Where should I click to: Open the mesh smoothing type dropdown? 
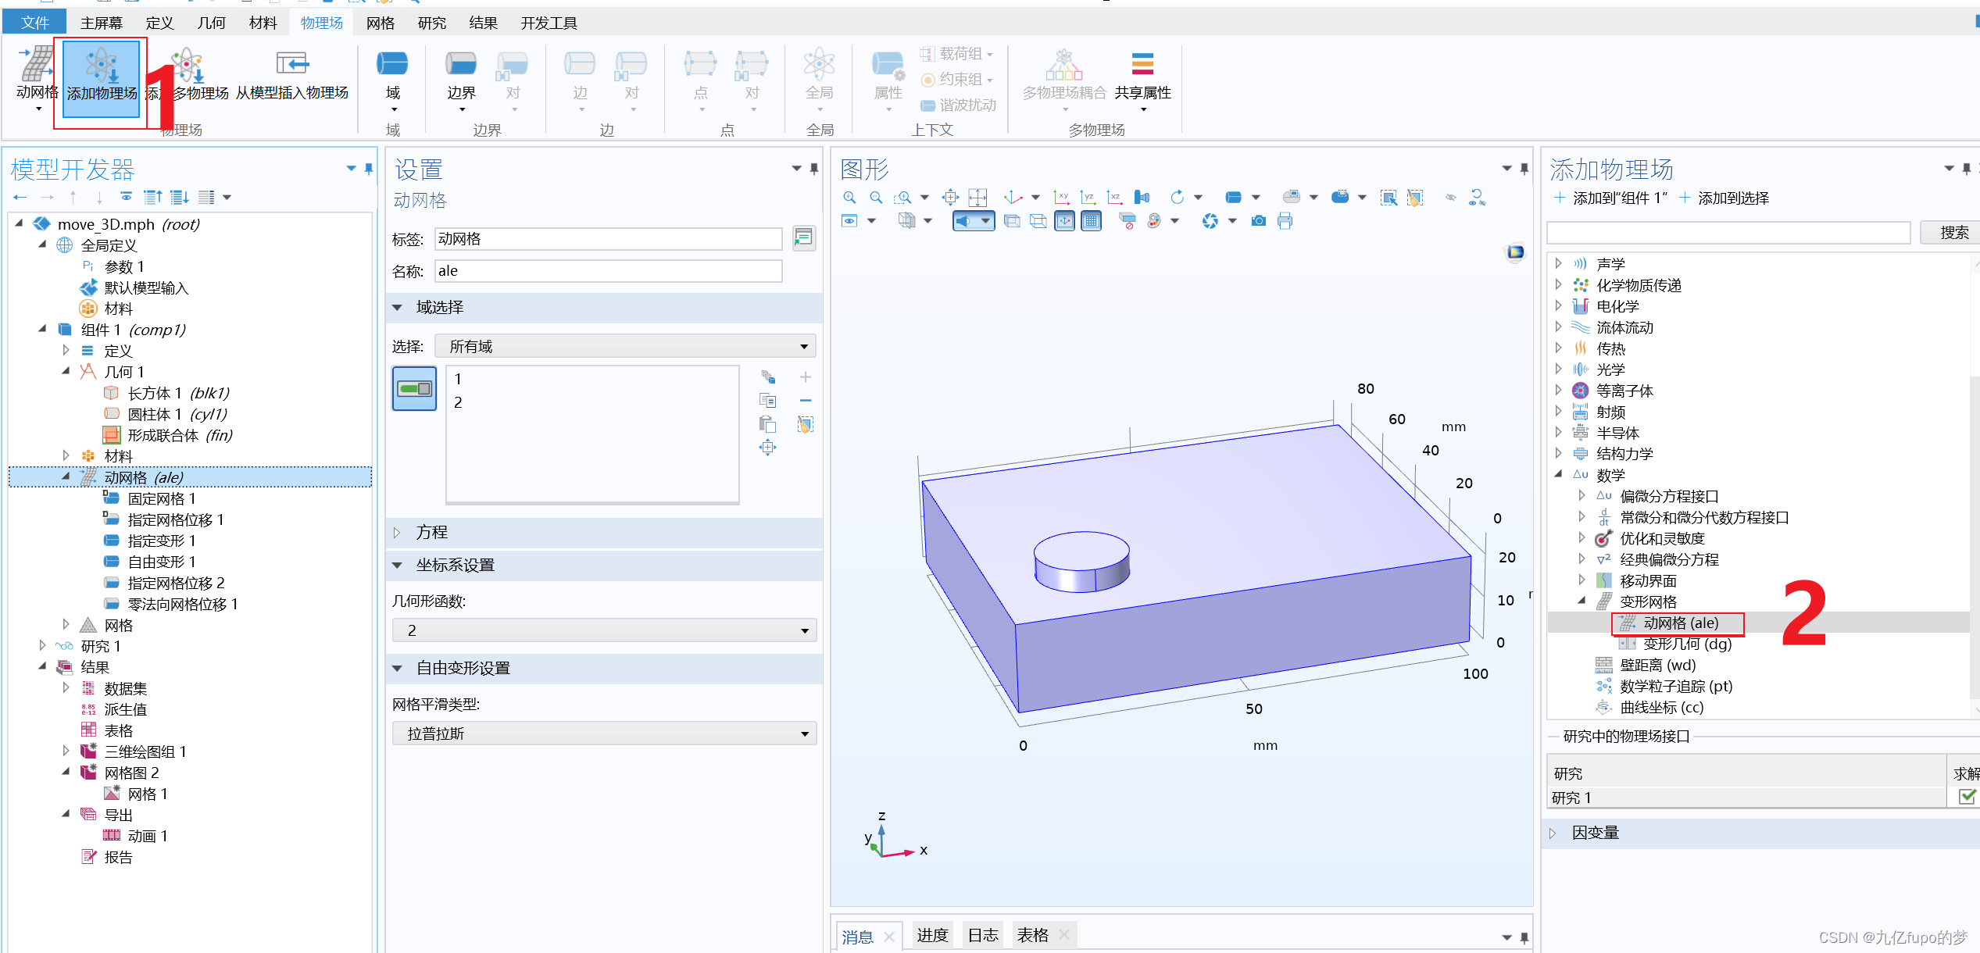(x=604, y=733)
